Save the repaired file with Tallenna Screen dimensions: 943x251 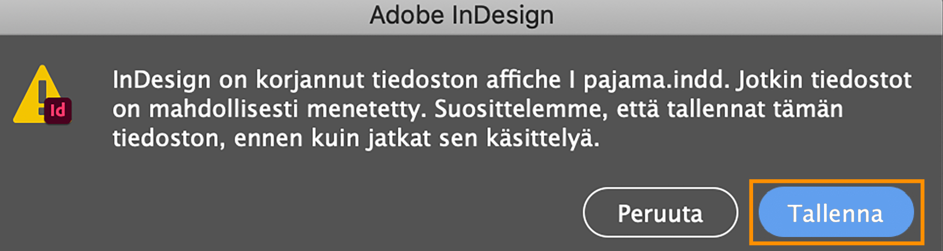[x=836, y=213]
